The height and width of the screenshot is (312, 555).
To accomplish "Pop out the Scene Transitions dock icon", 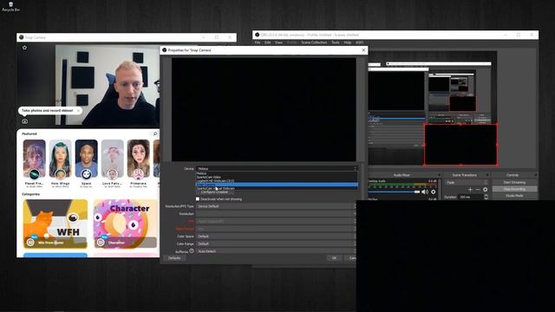I will [487, 175].
